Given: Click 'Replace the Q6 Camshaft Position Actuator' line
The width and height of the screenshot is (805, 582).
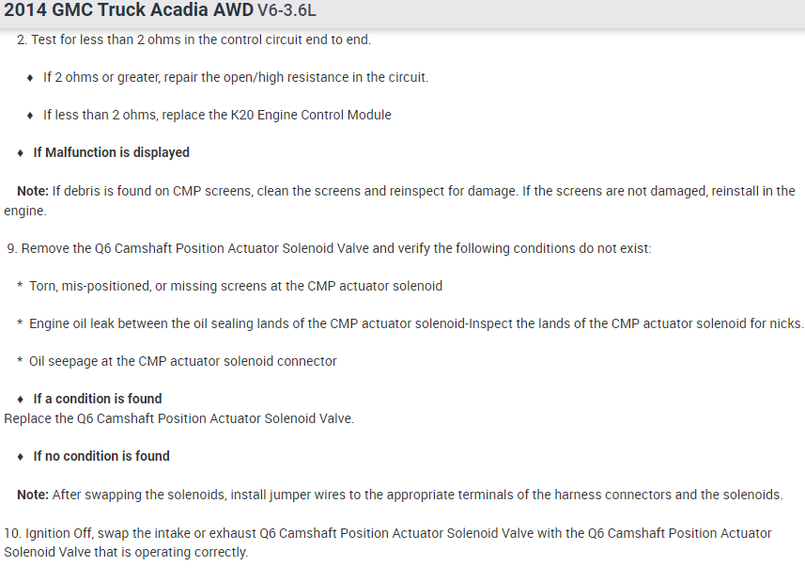Looking at the screenshot, I should 178,418.
